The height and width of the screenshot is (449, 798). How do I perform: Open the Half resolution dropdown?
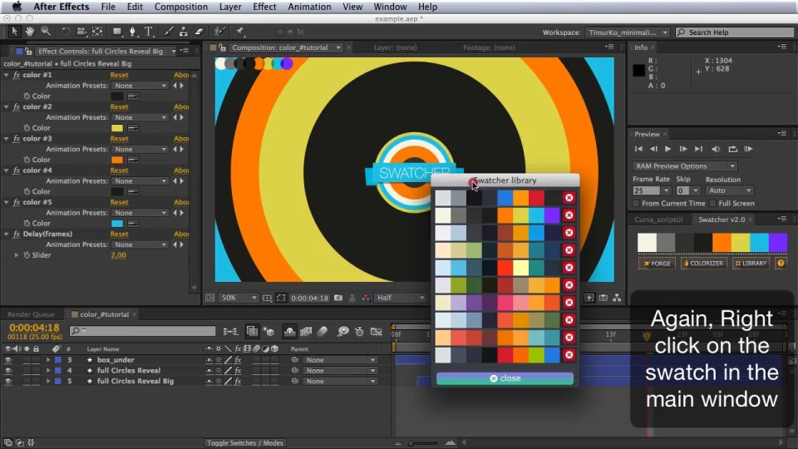[x=401, y=298]
